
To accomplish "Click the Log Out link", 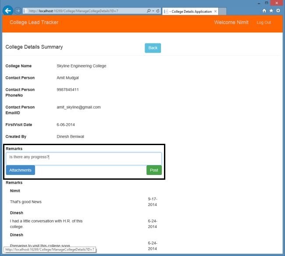I will pos(264,22).
